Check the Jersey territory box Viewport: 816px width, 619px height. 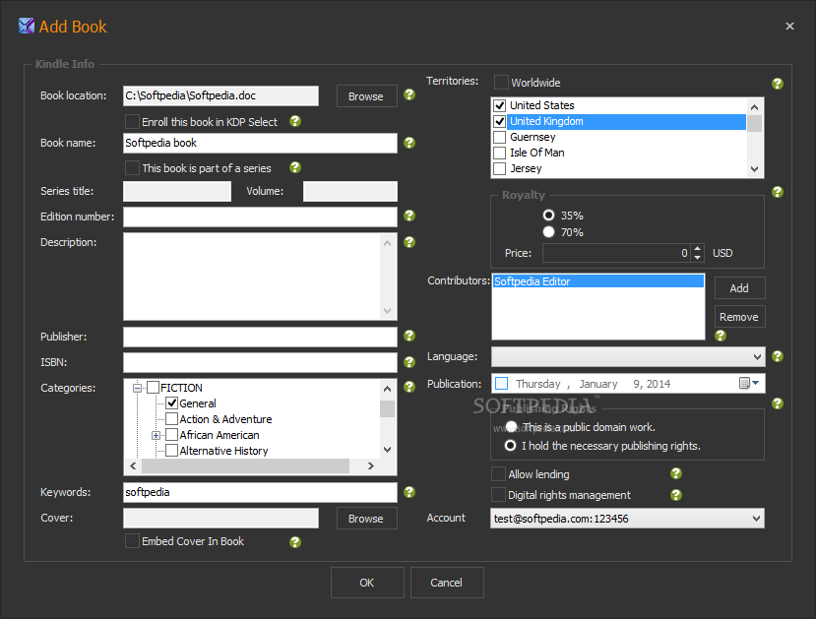500,168
